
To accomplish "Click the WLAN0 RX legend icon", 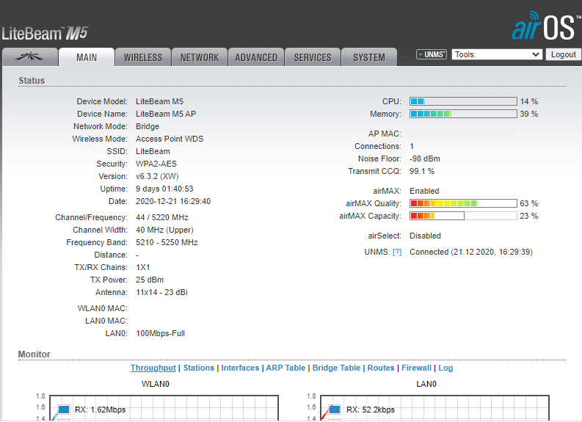I will point(63,409).
